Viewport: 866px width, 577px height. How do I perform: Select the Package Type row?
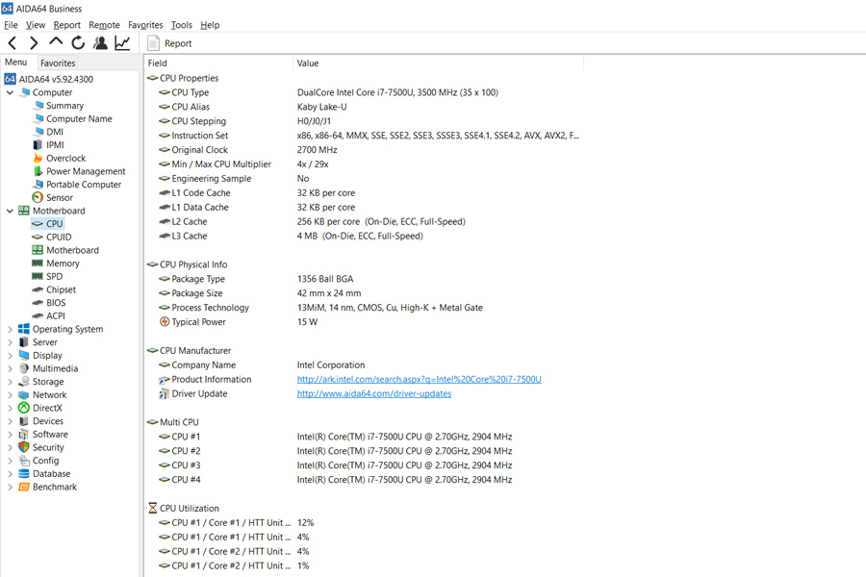(x=365, y=279)
